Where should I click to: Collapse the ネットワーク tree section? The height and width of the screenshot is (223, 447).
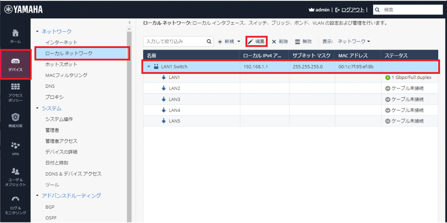37,31
